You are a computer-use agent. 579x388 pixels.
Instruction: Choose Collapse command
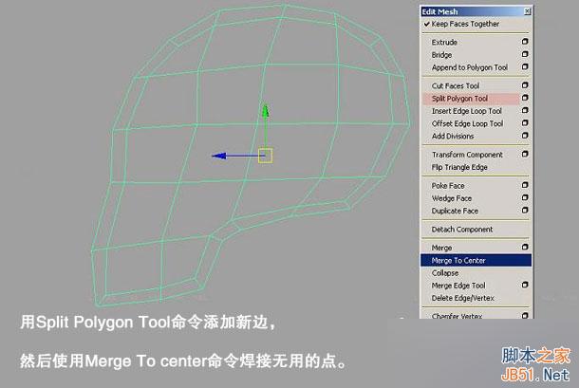pos(445,273)
